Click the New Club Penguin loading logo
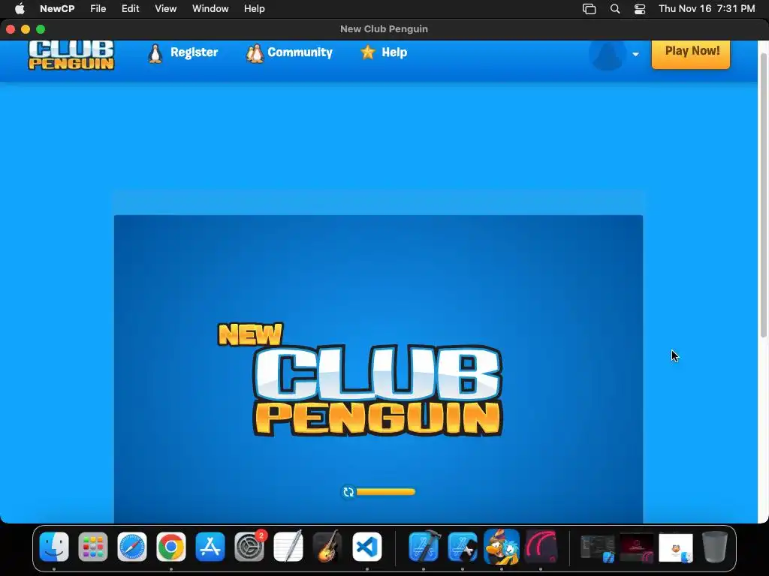This screenshot has height=576, width=769. 360,379
